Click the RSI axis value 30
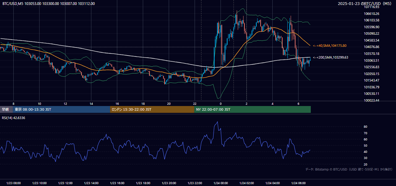 click(365, 158)
